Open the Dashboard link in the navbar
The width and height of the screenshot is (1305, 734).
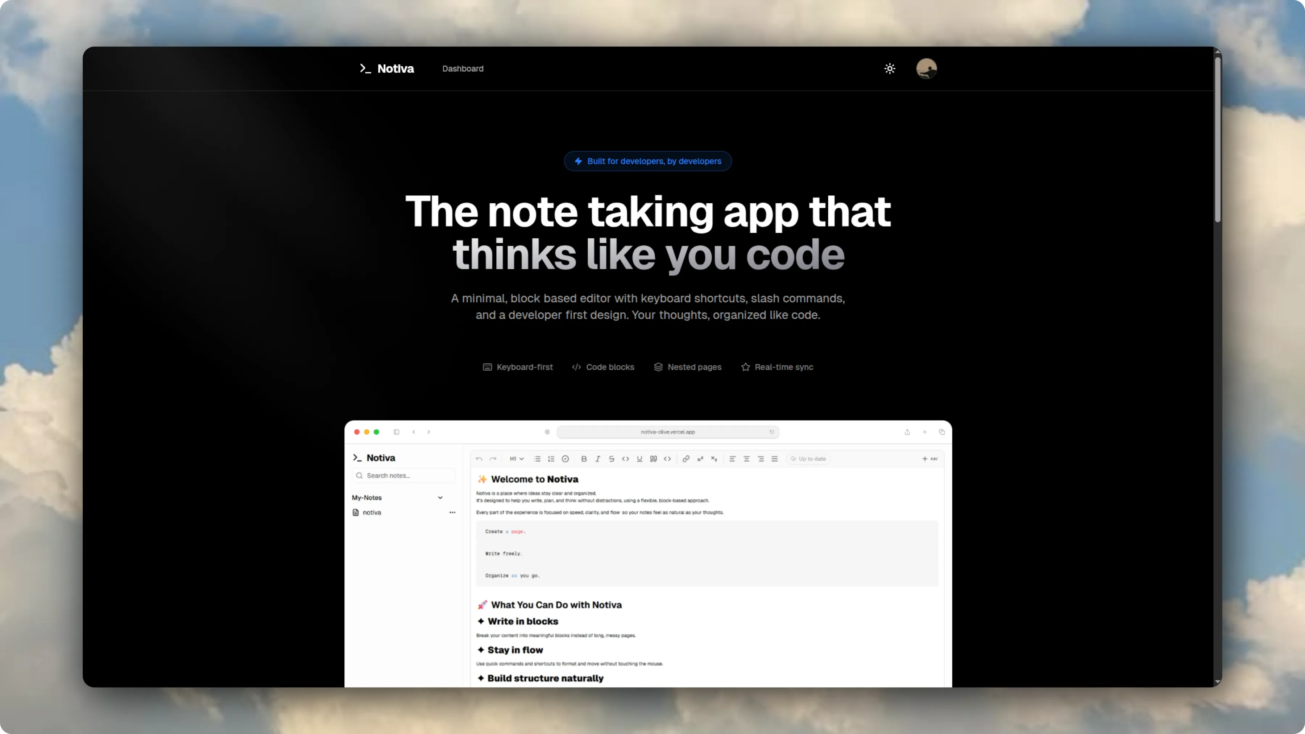pyautogui.click(x=463, y=69)
